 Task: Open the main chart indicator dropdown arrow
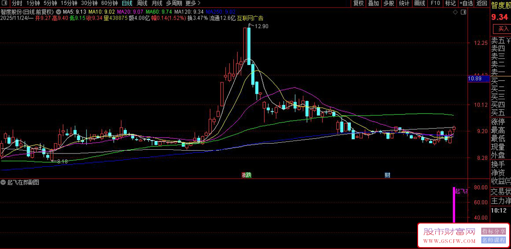coord(58,11)
